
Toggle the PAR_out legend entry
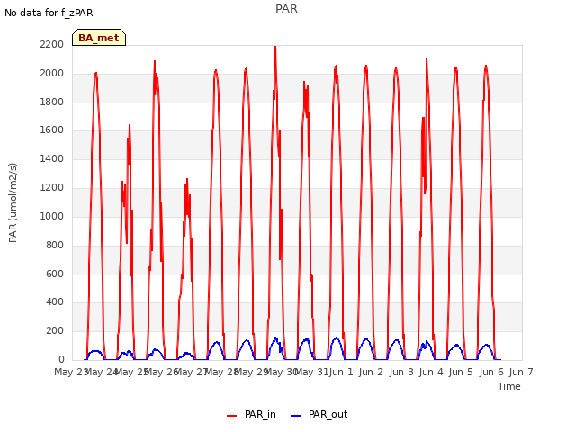coord(319,414)
